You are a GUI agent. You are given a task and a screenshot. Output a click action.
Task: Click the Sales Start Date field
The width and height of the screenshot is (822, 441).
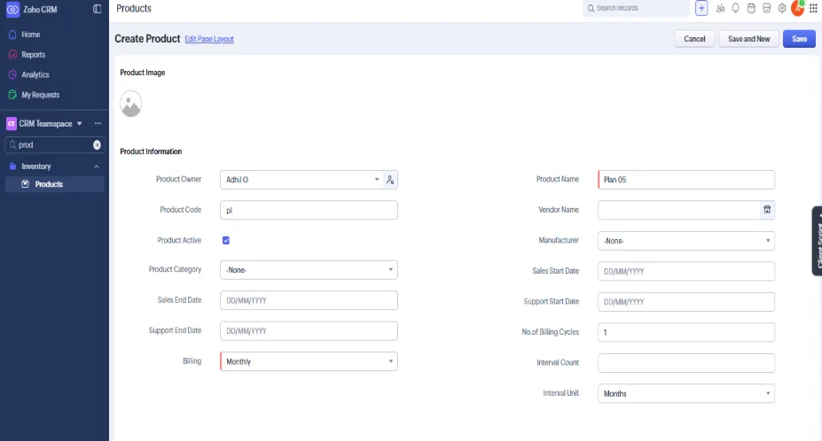686,271
